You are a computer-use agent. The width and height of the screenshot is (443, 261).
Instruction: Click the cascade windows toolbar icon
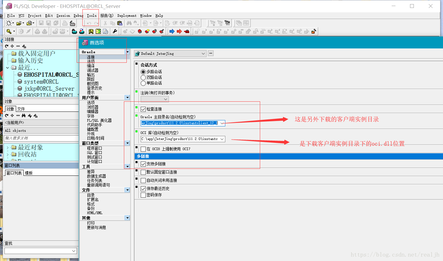pos(239,23)
